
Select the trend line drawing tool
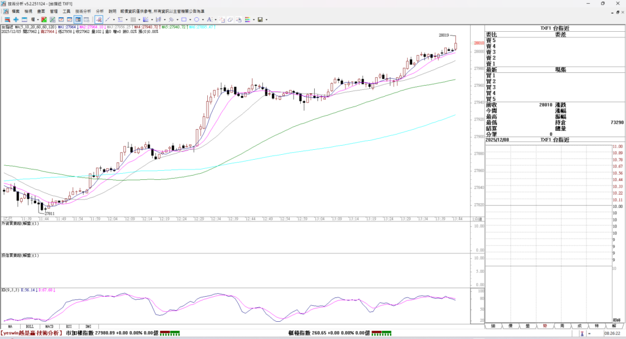click(x=108, y=20)
